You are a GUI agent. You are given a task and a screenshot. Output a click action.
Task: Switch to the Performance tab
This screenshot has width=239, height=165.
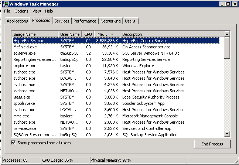point(85,21)
